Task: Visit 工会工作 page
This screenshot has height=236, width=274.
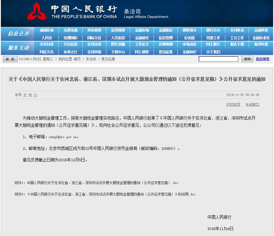Action: coord(237,38)
